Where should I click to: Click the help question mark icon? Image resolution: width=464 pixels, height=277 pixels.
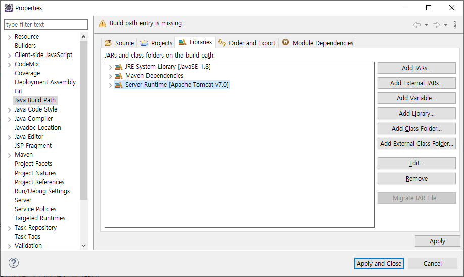(x=14, y=263)
